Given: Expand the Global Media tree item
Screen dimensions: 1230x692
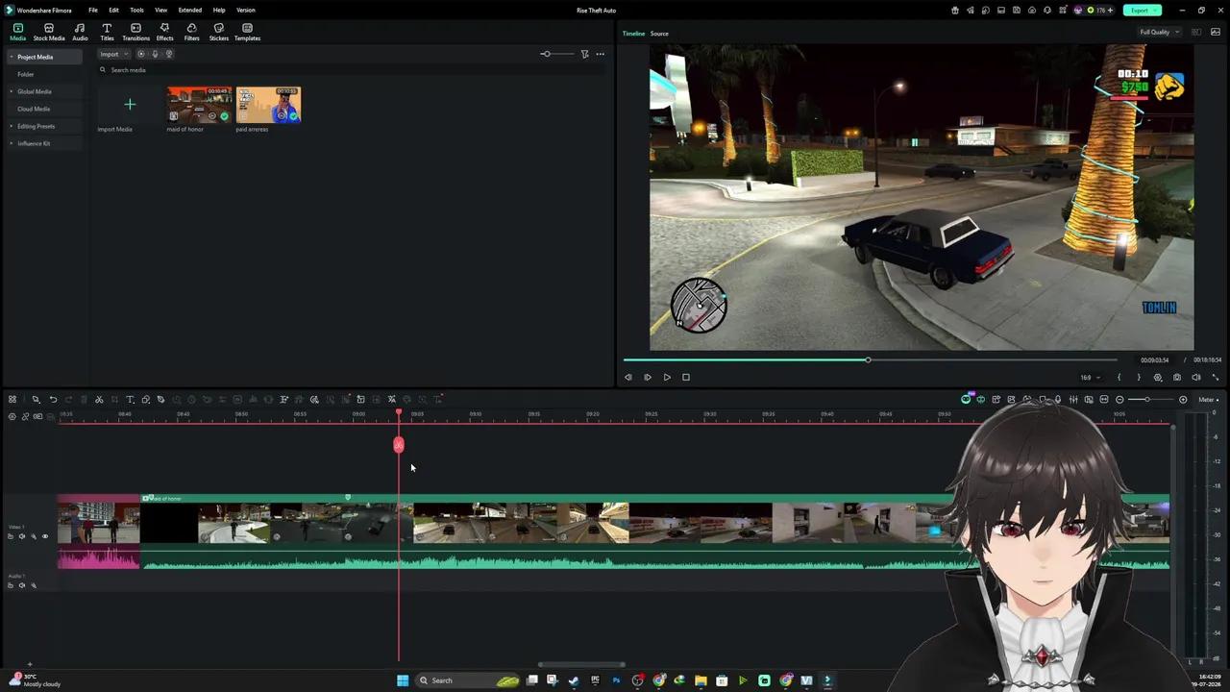Looking at the screenshot, I should pyautogui.click(x=12, y=91).
